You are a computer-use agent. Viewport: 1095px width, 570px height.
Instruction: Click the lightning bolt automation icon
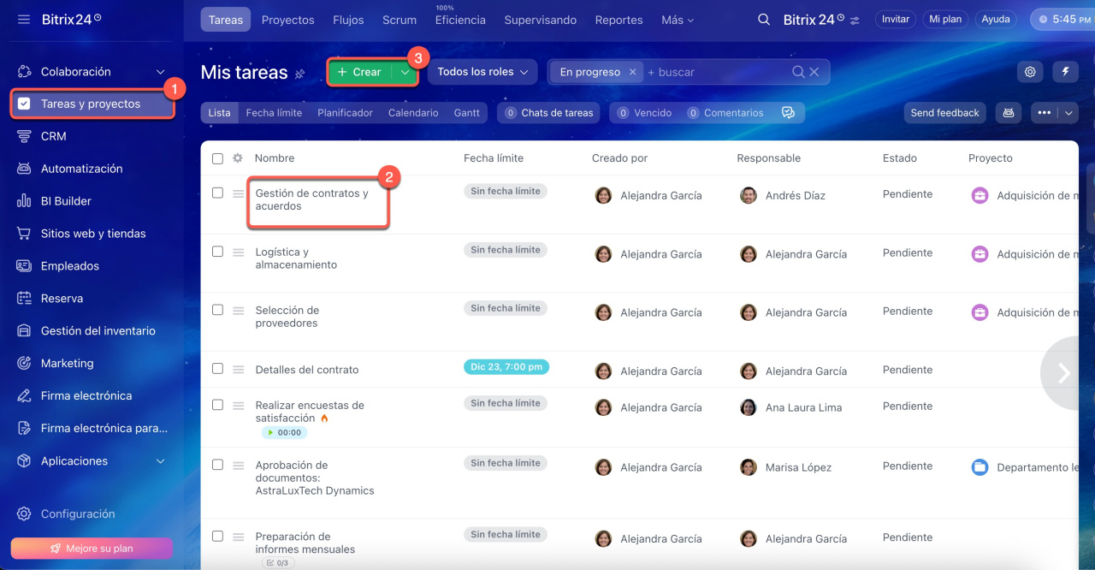(x=1065, y=72)
